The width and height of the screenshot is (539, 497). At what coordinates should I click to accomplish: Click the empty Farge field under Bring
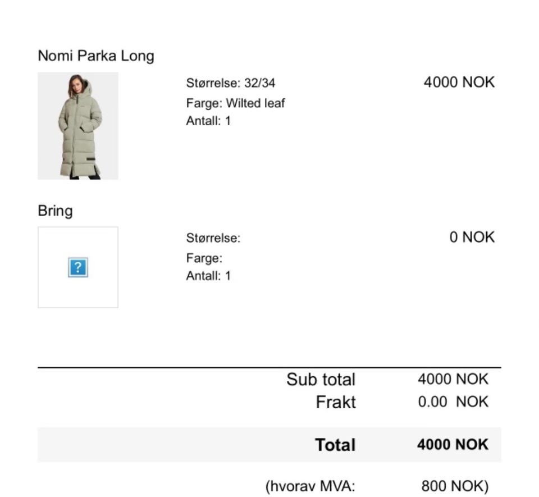coord(204,258)
